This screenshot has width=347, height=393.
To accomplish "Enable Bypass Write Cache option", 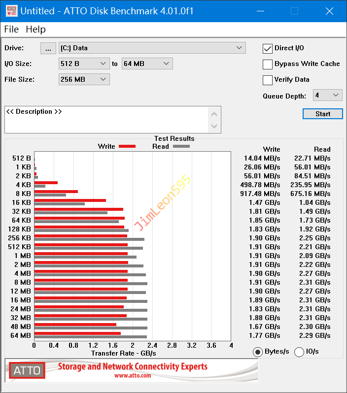I will pos(268,64).
